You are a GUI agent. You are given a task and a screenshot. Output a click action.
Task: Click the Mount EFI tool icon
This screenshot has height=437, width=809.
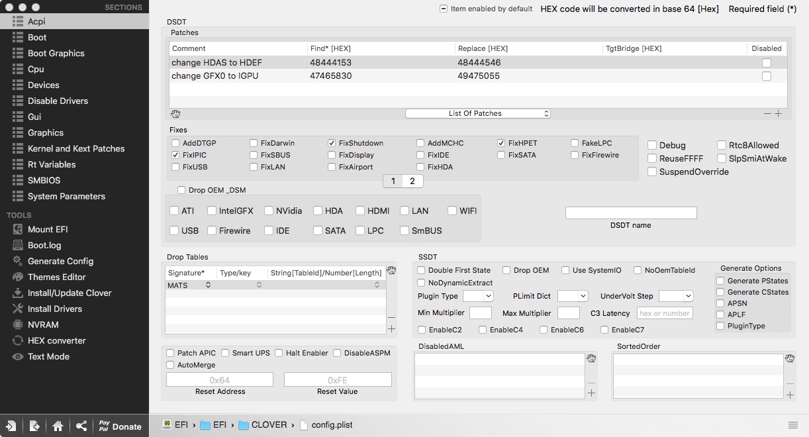(x=18, y=229)
